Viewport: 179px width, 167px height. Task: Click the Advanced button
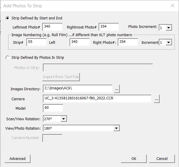pyautogui.click(x=18, y=159)
